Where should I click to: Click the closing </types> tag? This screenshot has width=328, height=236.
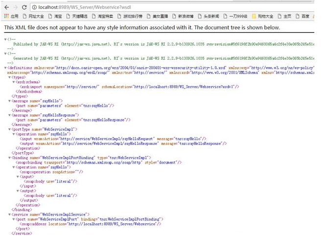(x=20, y=96)
